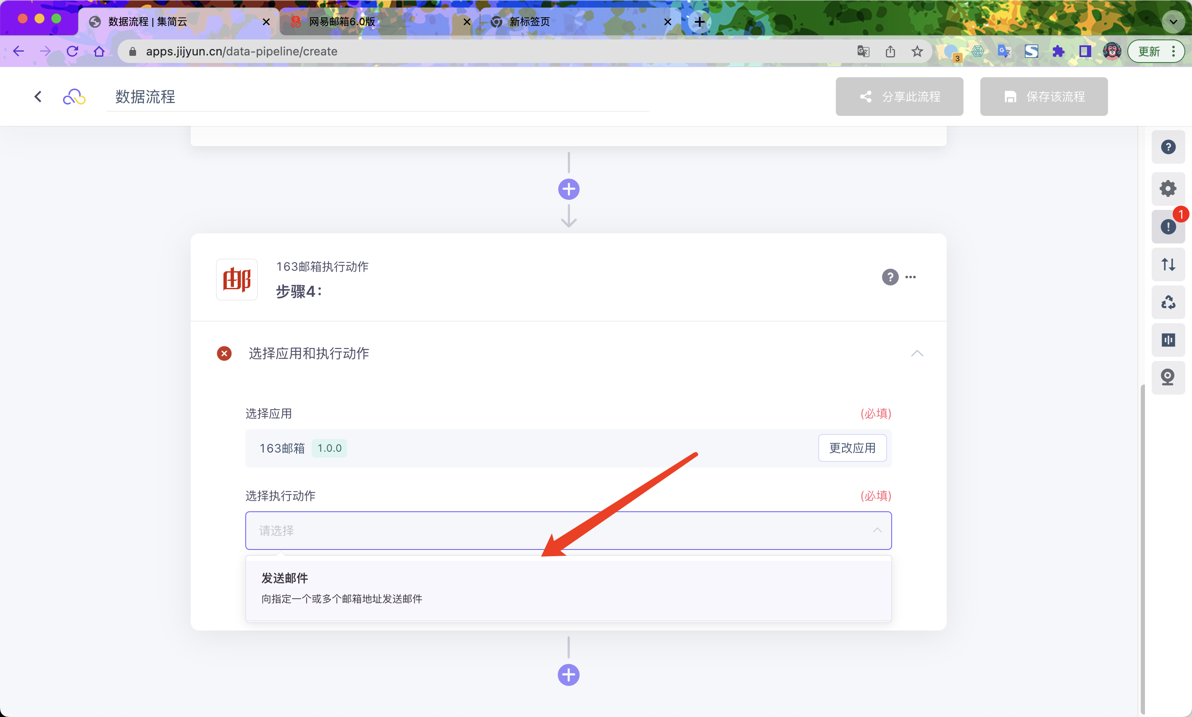Open the gear settings sidebar icon
This screenshot has width=1192, height=717.
(x=1168, y=188)
